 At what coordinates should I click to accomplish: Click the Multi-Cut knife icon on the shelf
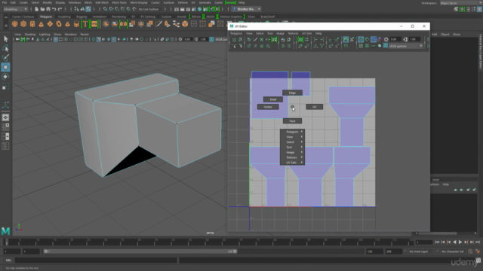(x=158, y=24)
